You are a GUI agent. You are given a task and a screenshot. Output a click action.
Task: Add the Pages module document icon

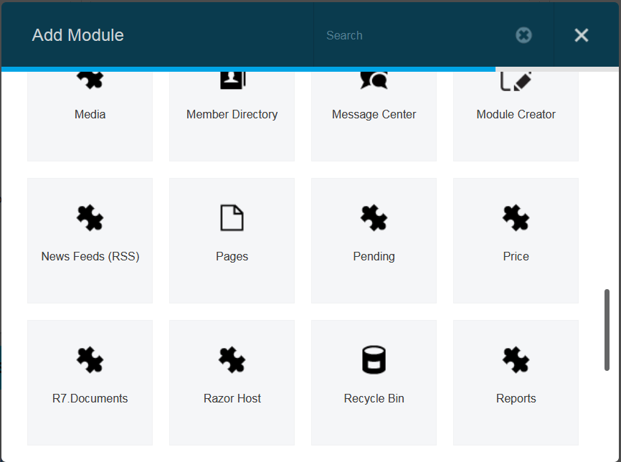[232, 217]
